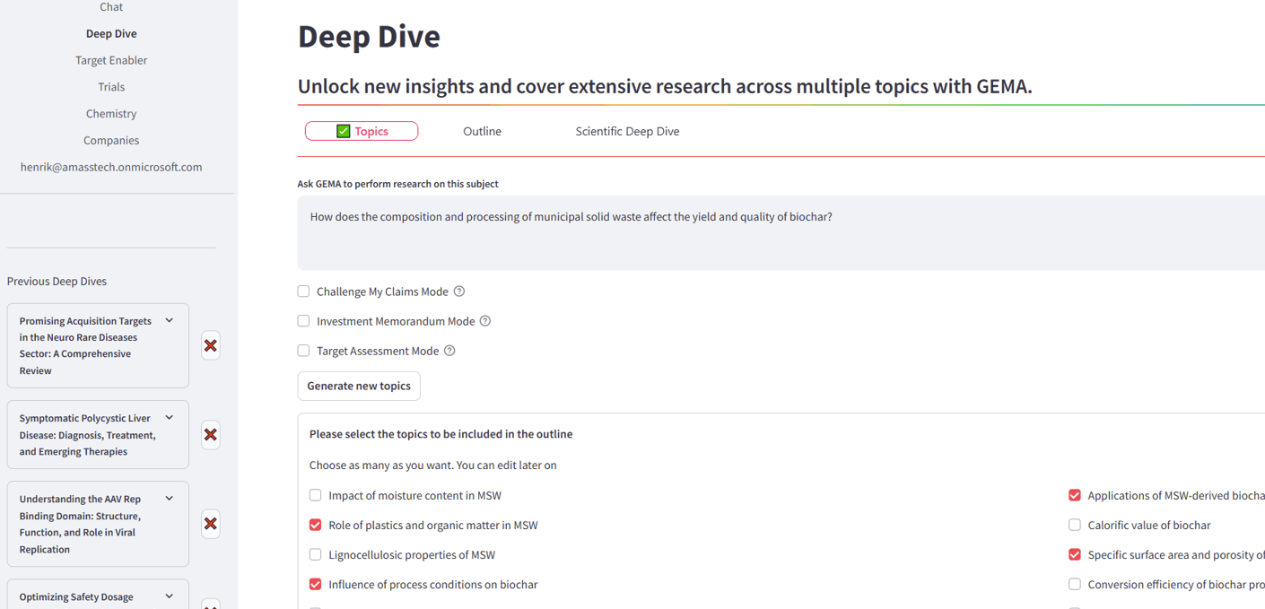
Task: Show help for Investment Memorandum Mode
Action: point(485,321)
